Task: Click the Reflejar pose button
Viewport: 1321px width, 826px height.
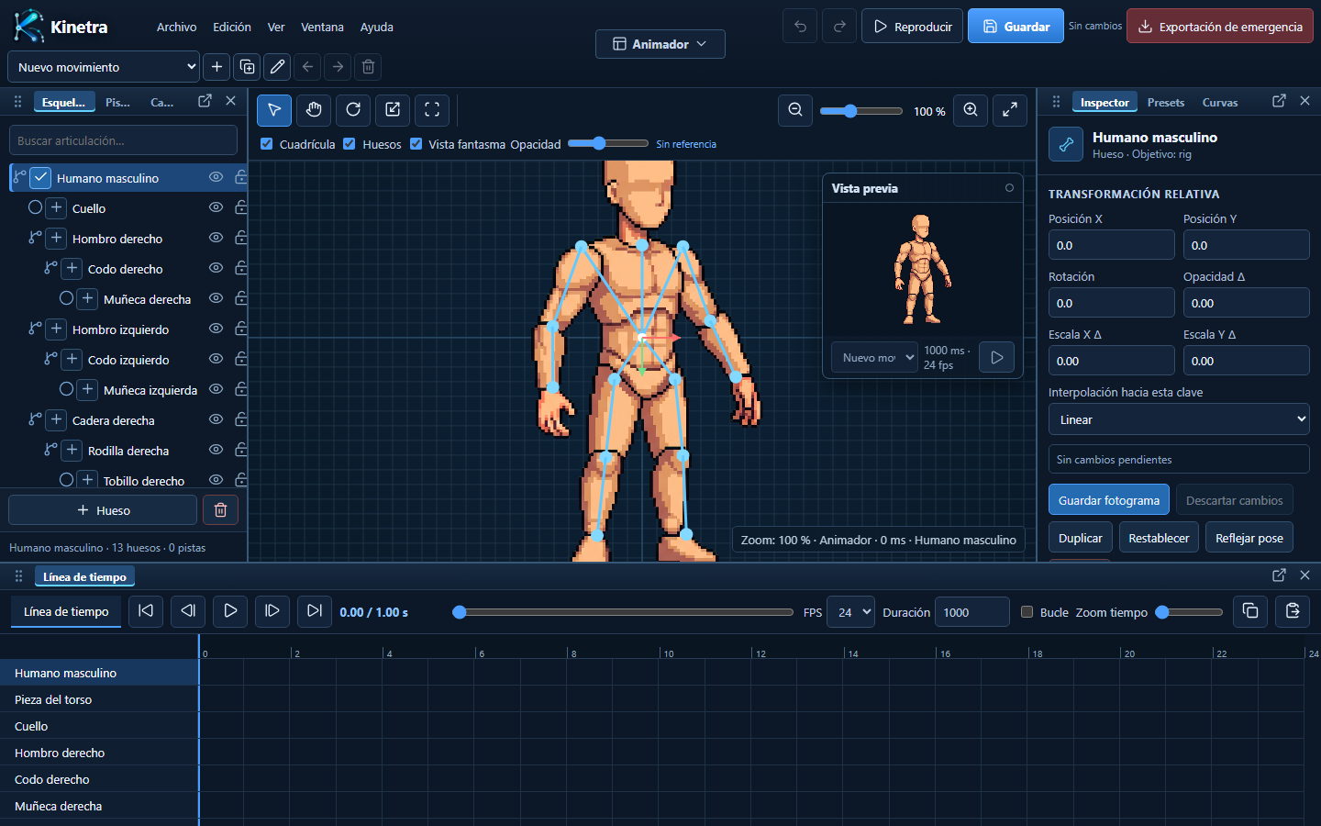Action: [x=1249, y=538]
